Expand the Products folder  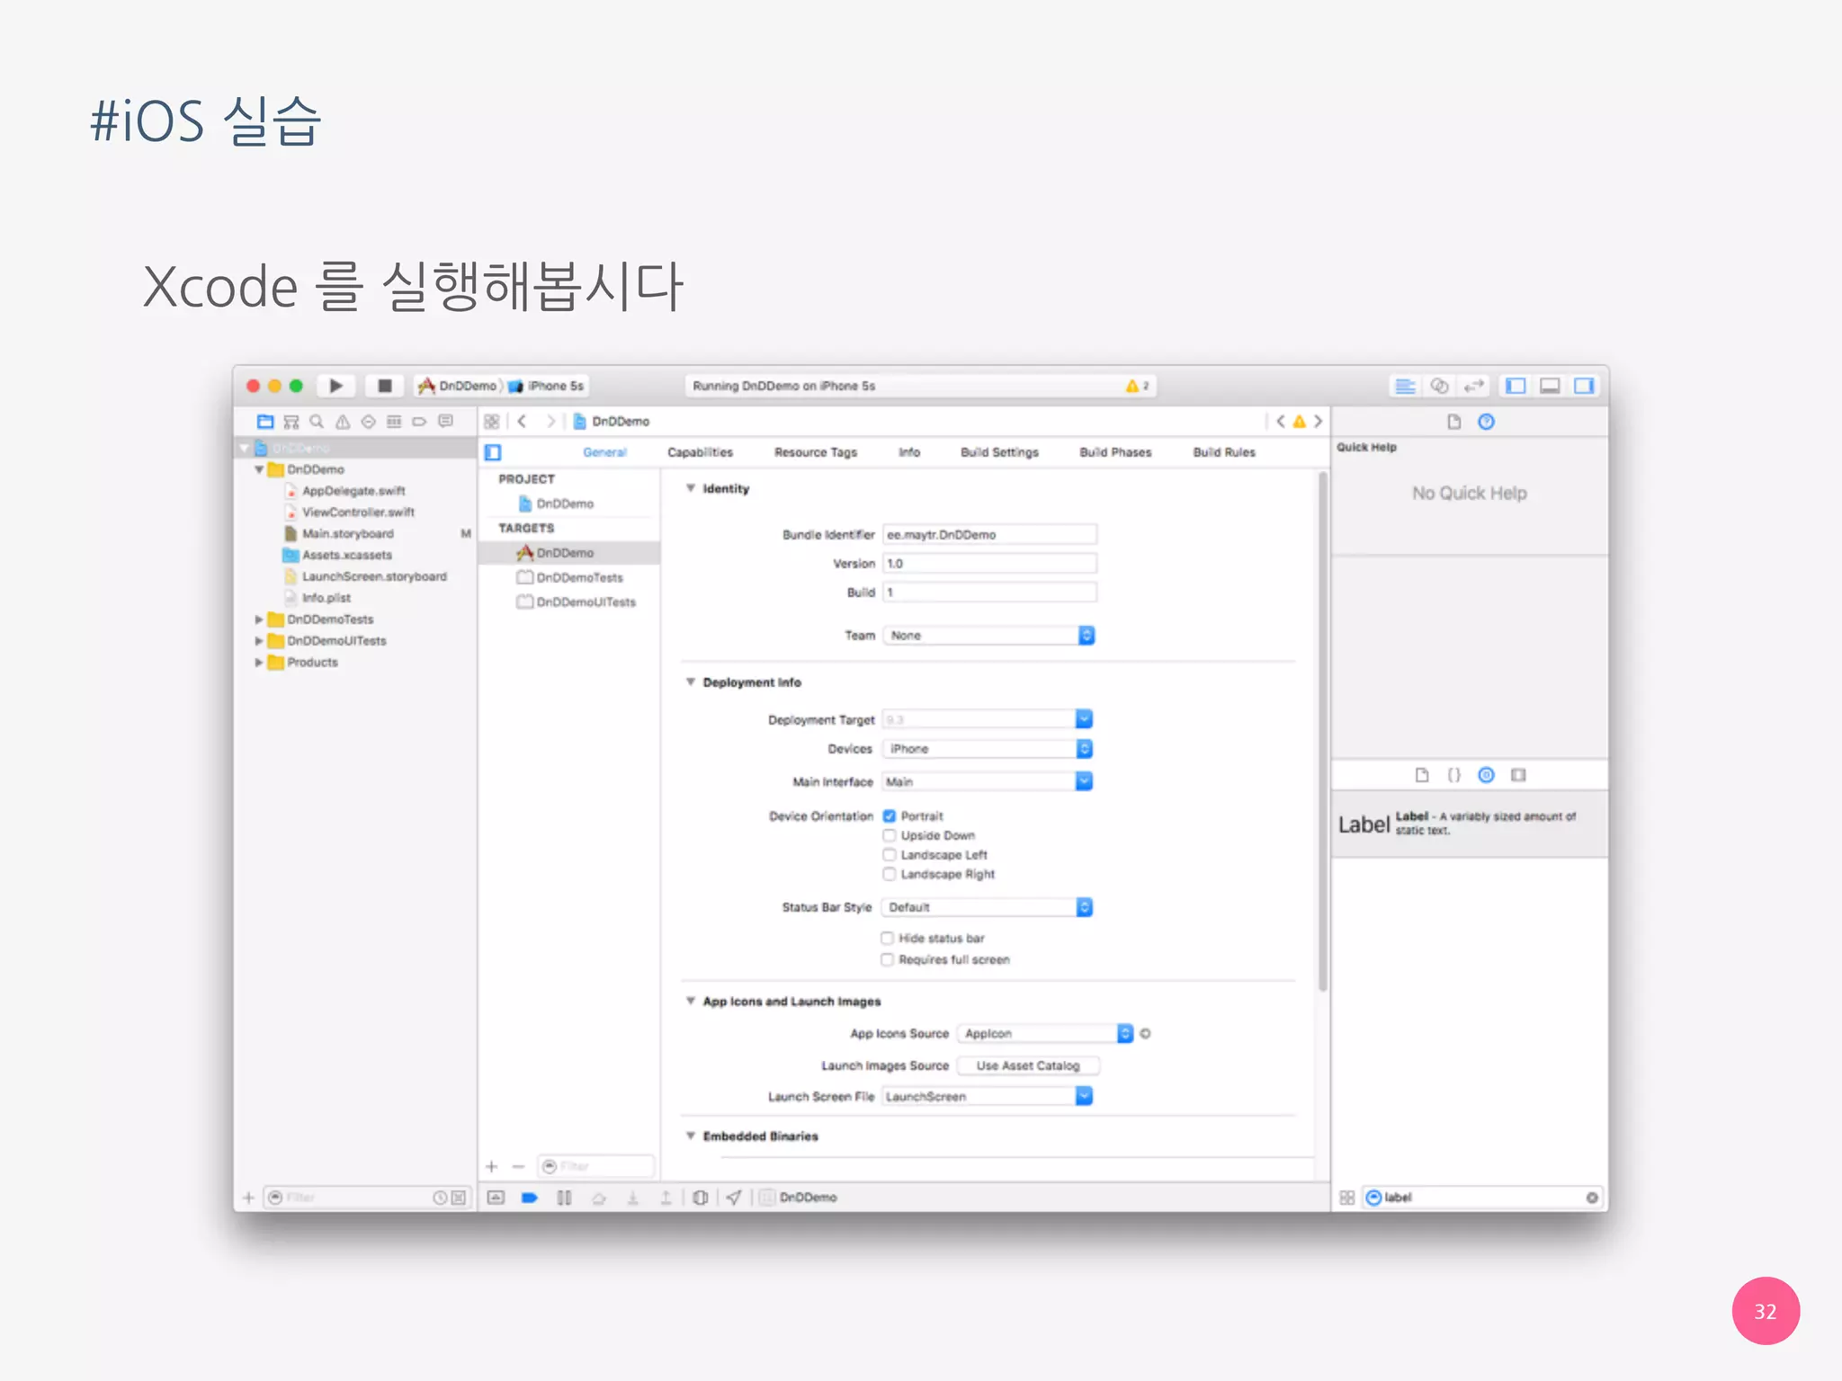258,663
